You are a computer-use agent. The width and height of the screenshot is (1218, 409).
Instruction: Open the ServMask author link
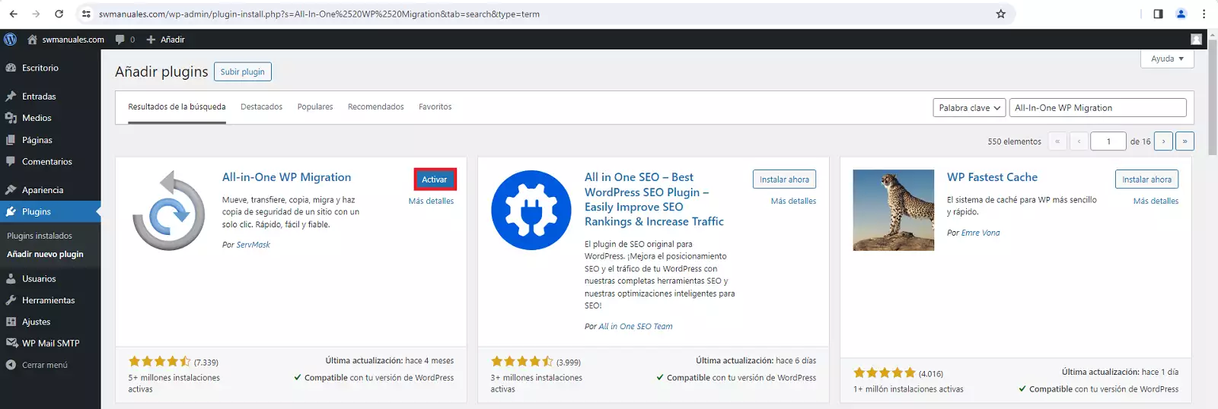point(253,245)
